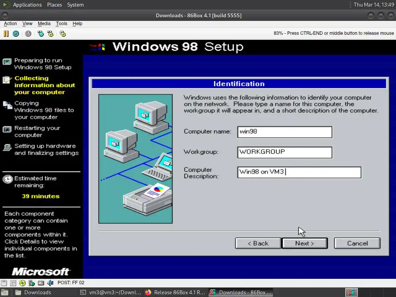Click the Next button in Setup
The image size is (396, 297).
coord(305,243)
